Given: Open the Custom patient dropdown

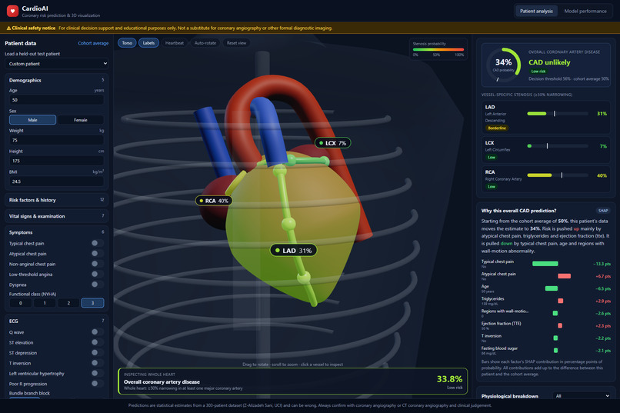Looking at the screenshot, I should 57,64.
